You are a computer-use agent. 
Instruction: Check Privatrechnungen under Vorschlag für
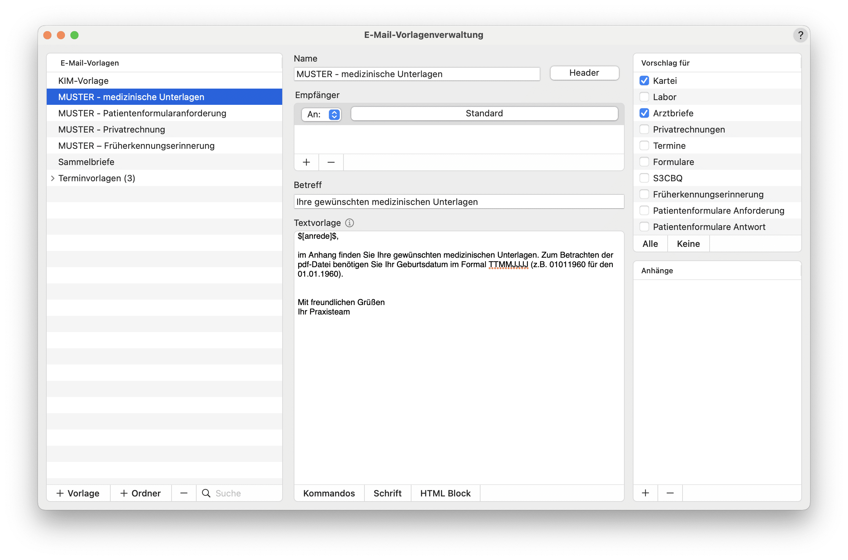click(x=644, y=129)
